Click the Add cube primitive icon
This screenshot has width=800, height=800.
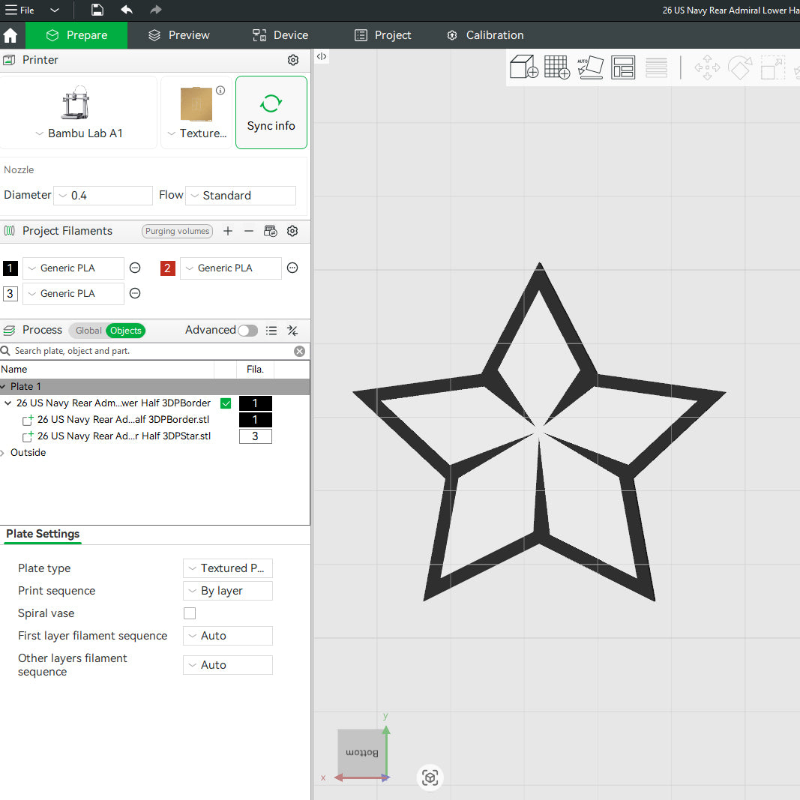pos(524,67)
